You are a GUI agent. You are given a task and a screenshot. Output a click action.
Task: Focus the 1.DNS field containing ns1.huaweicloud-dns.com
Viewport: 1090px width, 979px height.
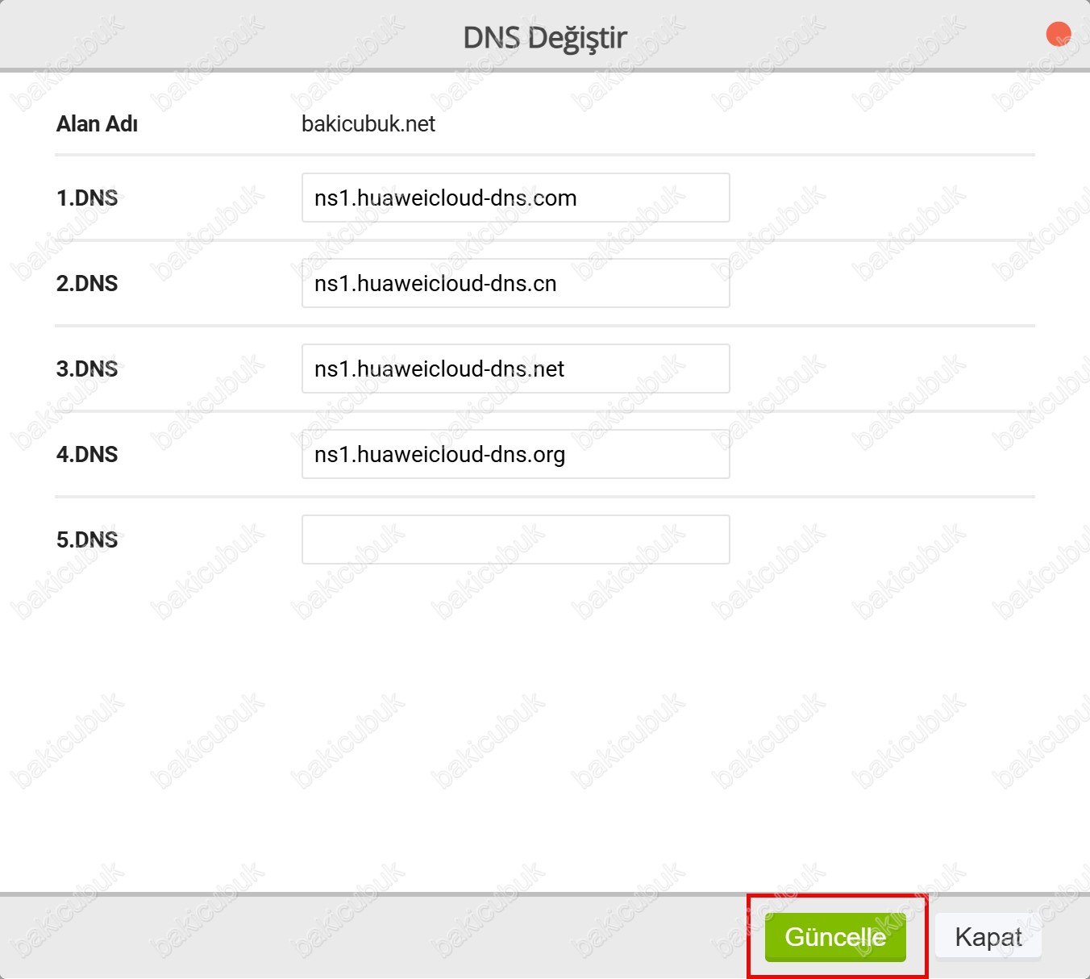tap(515, 198)
